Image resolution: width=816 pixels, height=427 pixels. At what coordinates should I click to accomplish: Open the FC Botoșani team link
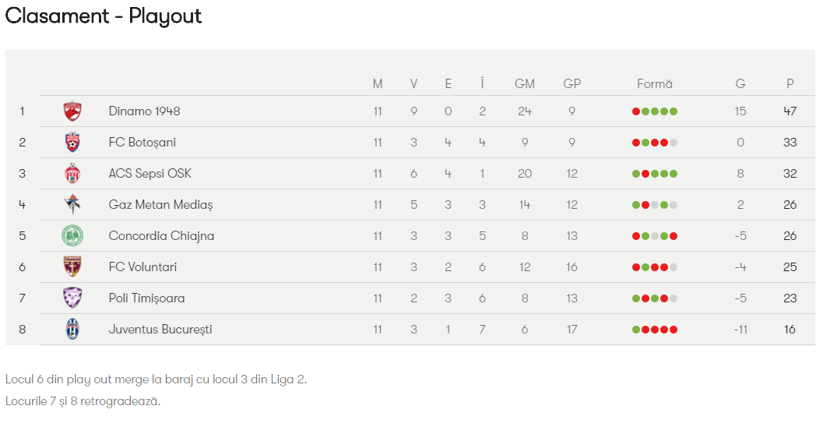coord(142,143)
